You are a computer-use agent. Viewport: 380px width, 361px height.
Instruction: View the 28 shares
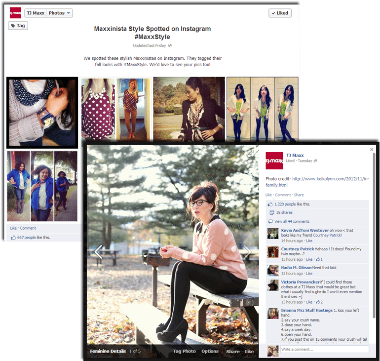coord(284,213)
